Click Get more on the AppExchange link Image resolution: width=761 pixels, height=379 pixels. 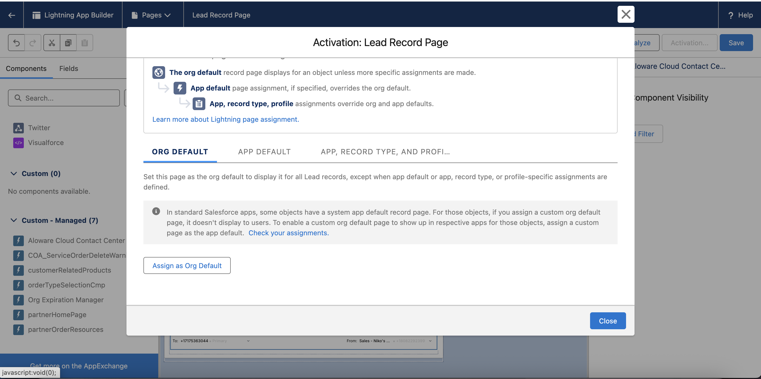(x=79, y=366)
